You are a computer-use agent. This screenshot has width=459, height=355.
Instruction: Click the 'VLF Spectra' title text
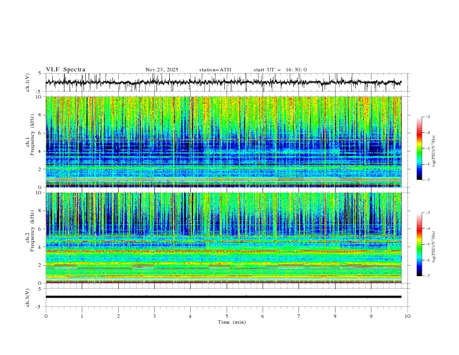[65, 70]
